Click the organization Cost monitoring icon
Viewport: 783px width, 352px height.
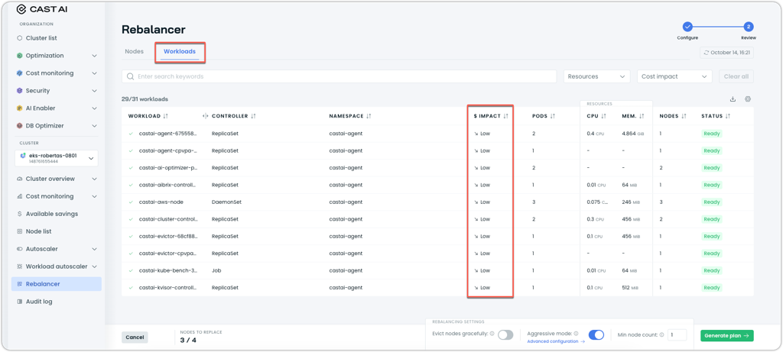coord(19,73)
